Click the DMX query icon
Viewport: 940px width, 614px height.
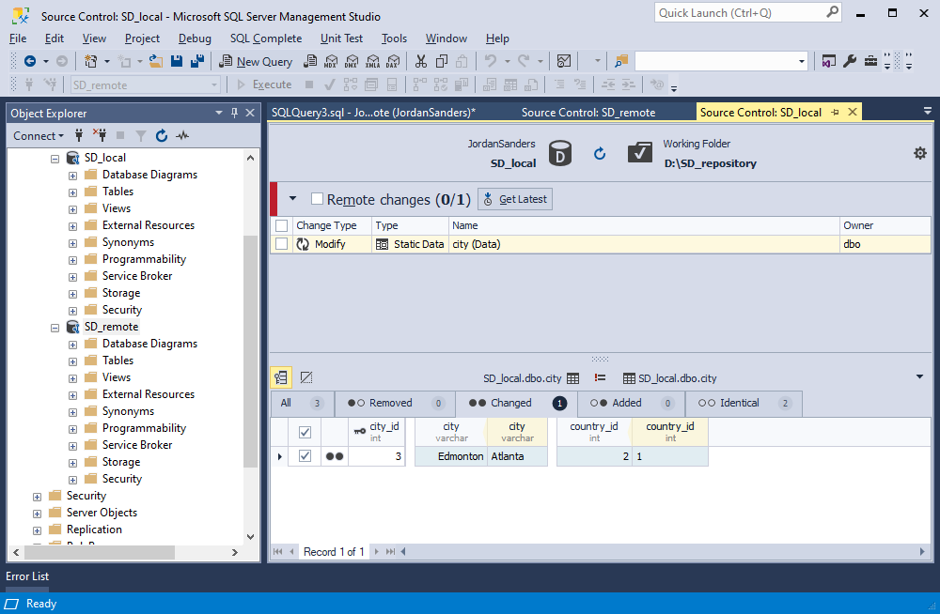352,61
